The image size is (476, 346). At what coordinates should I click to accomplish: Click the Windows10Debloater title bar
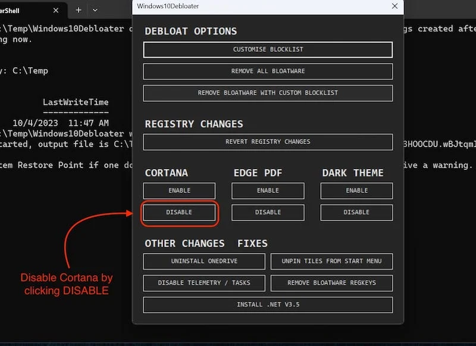238,6
